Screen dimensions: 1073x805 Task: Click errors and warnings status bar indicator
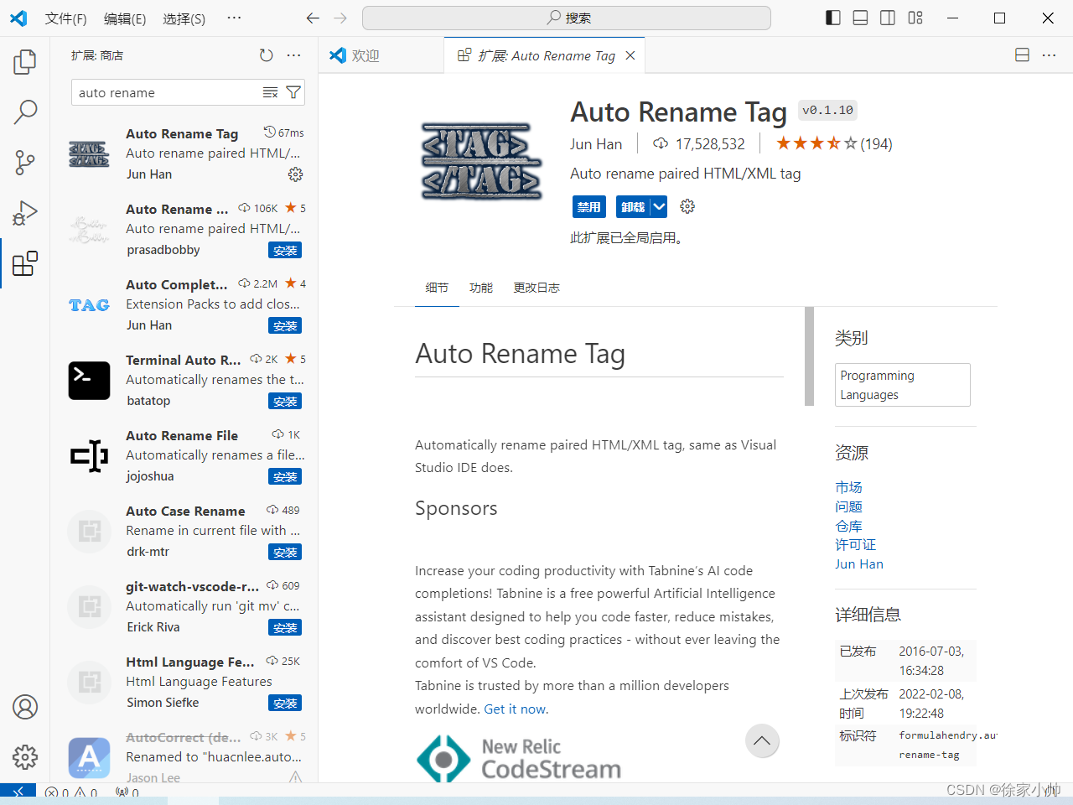(x=71, y=792)
